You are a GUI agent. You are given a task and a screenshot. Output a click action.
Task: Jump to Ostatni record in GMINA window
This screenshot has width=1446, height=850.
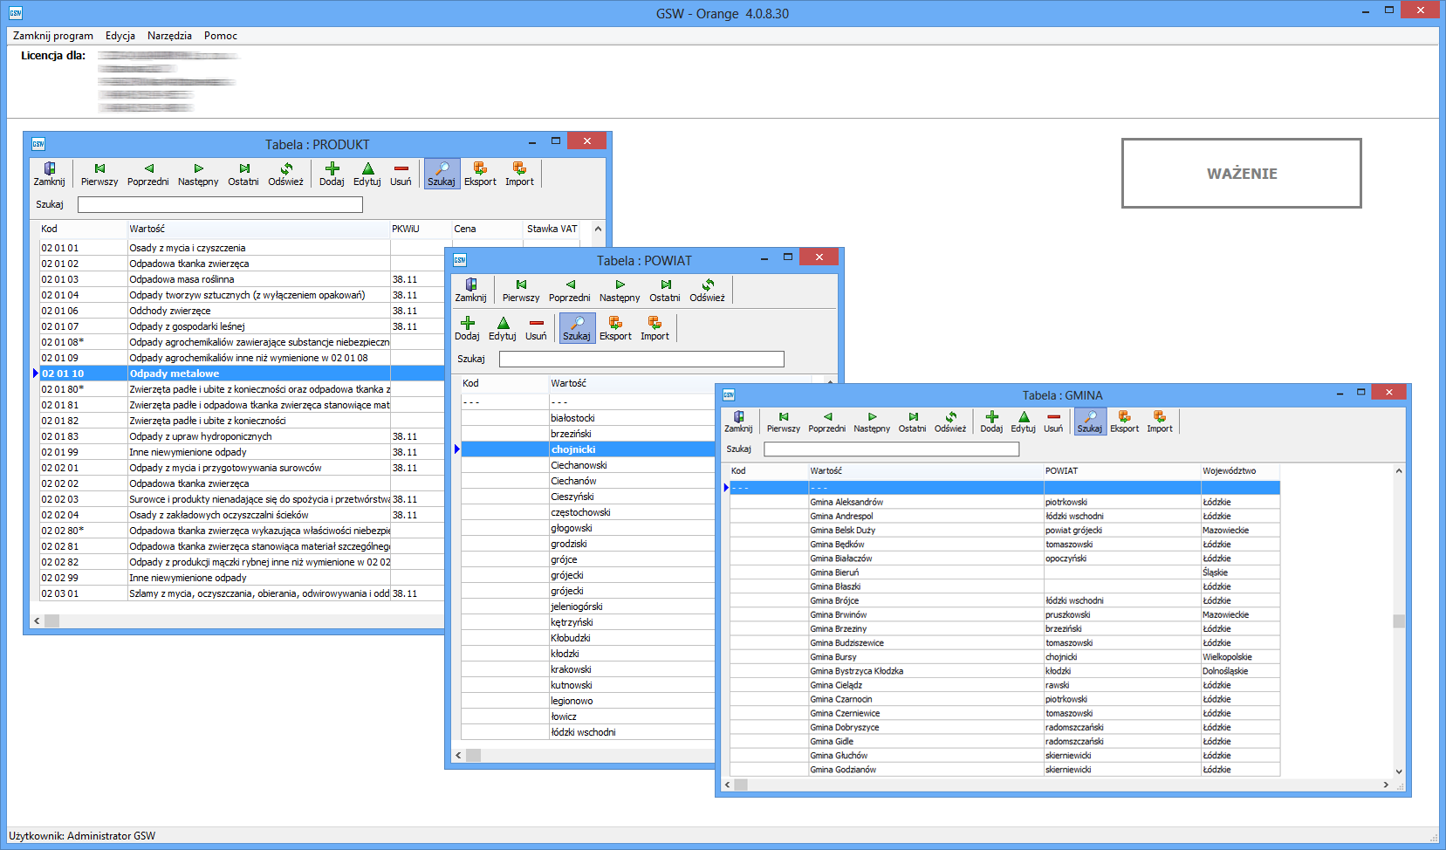click(x=913, y=422)
